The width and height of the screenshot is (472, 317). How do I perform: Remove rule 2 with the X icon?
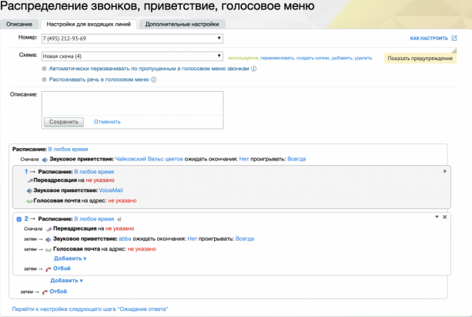pos(444,218)
